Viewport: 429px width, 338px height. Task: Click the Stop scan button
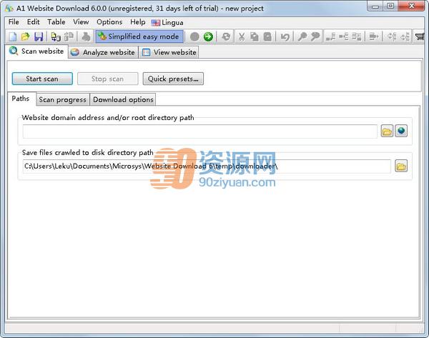[x=107, y=79]
